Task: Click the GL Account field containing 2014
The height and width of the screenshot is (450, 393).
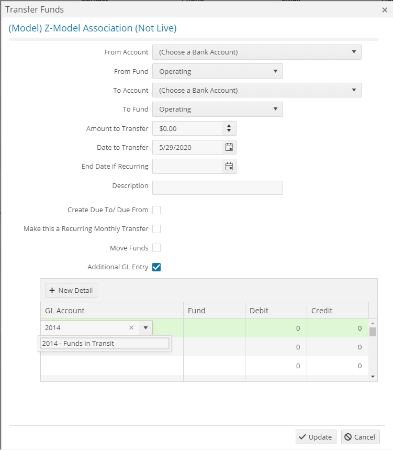Action: (84, 328)
